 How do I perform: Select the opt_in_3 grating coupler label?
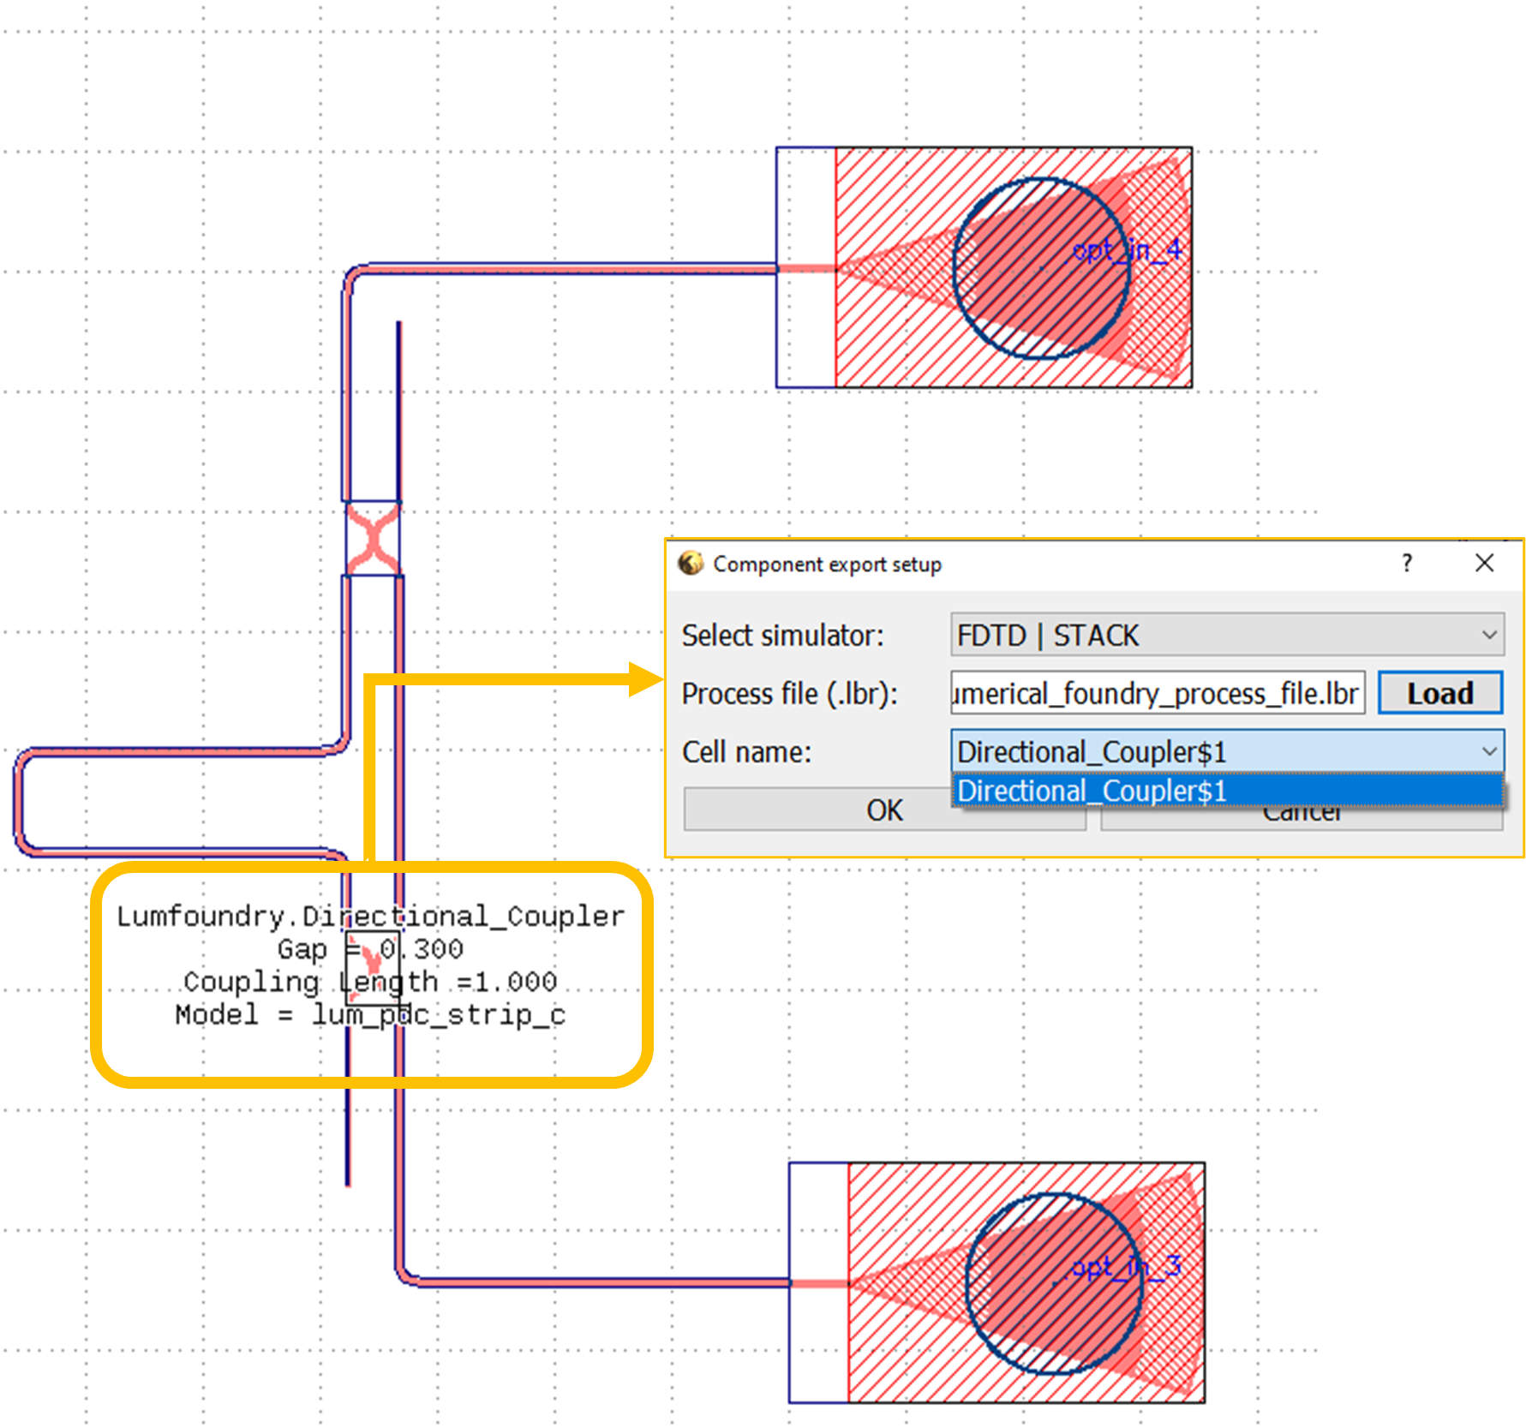1127,1266
